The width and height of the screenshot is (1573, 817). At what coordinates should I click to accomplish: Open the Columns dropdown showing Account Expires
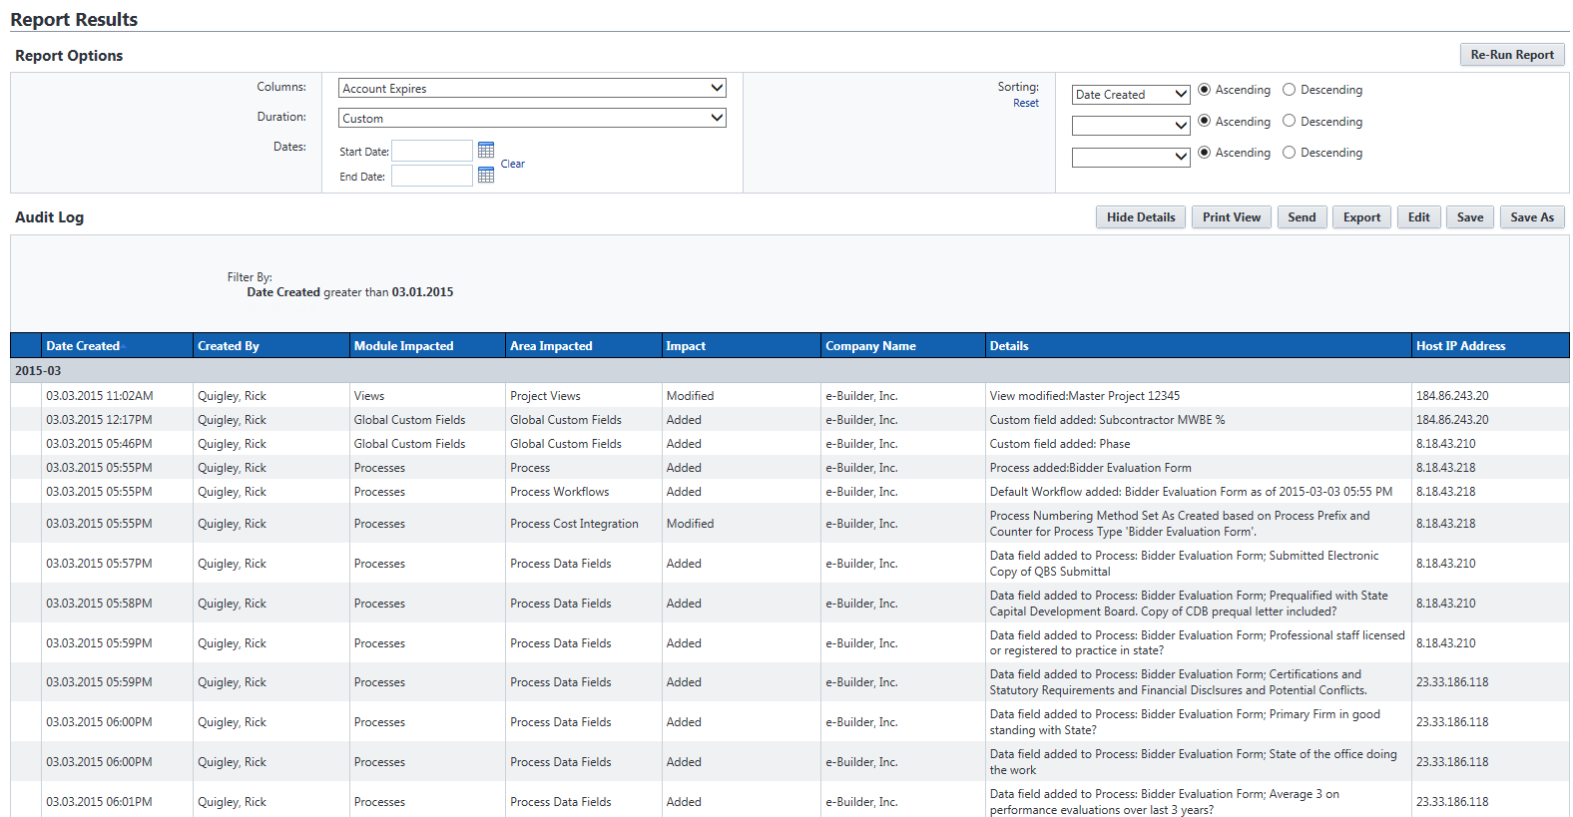tap(532, 89)
